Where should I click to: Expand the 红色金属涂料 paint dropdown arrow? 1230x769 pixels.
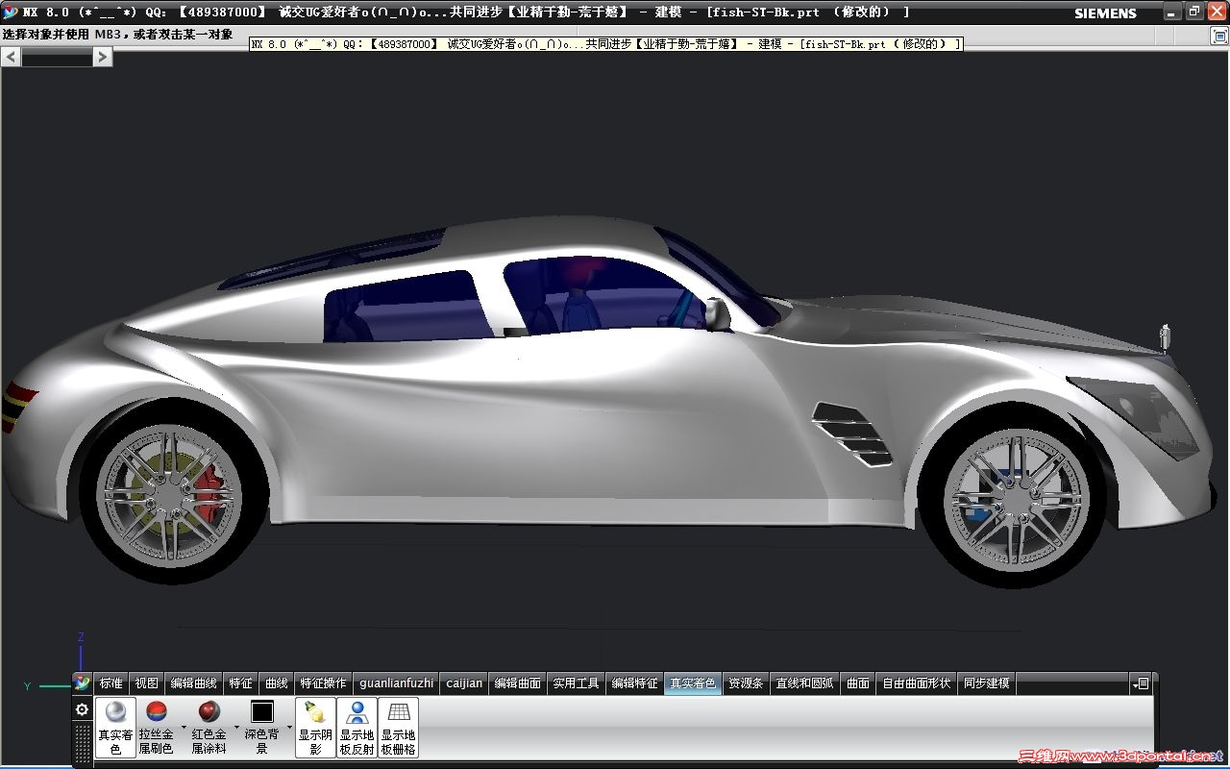(x=236, y=728)
